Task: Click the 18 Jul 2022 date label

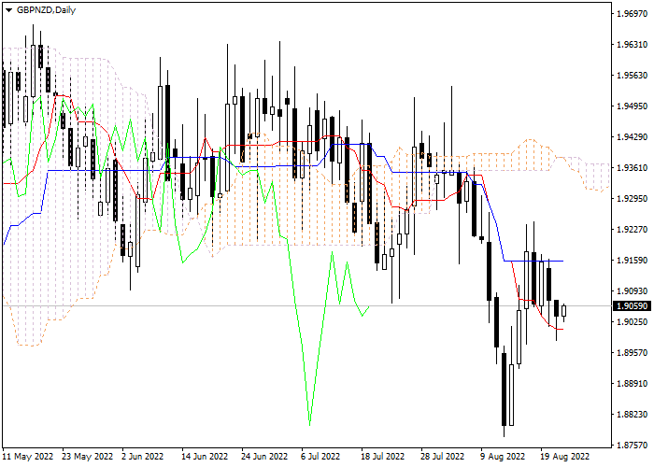Action: [383, 457]
